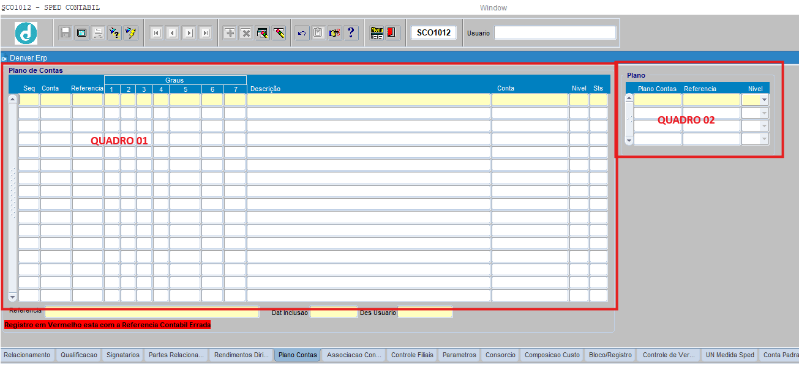The height and width of the screenshot is (367, 799).
Task: Click the execute query lightning icon
Action: [x=131, y=33]
